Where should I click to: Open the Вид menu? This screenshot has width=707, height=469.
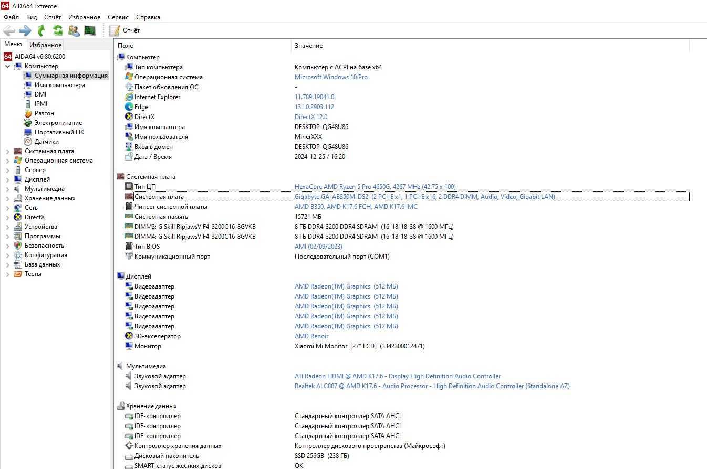click(32, 17)
